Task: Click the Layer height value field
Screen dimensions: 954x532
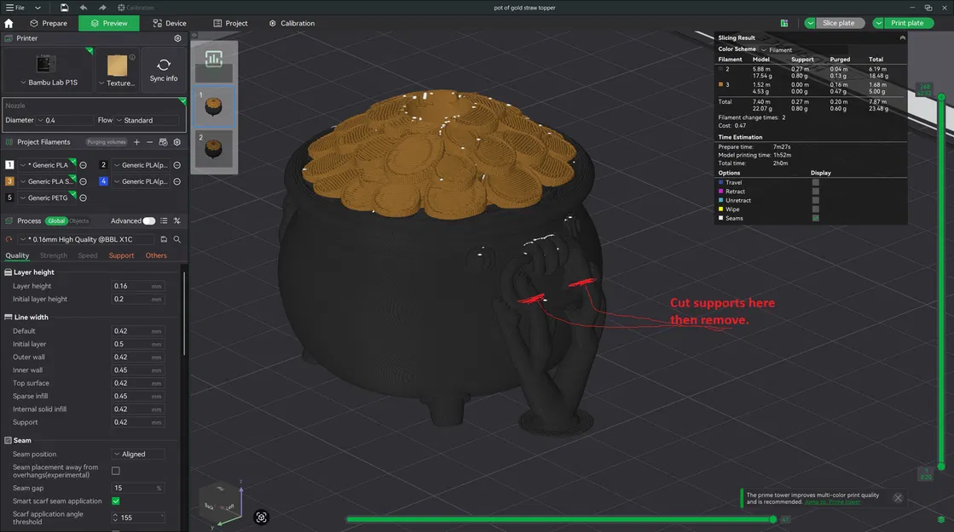Action: 137,286
